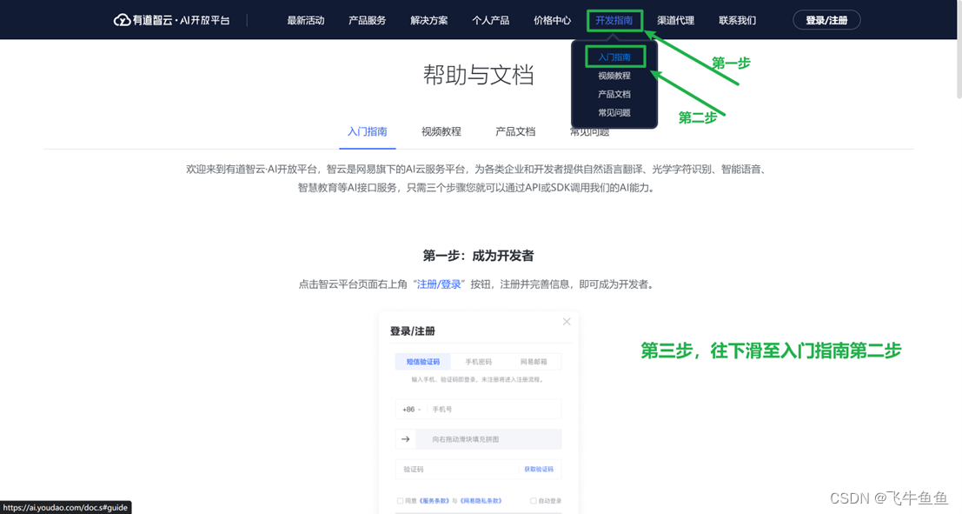Viewport: 962px width, 514px height.
Task: Open 渠道代理 in navigation bar
Action: pyautogui.click(x=675, y=20)
